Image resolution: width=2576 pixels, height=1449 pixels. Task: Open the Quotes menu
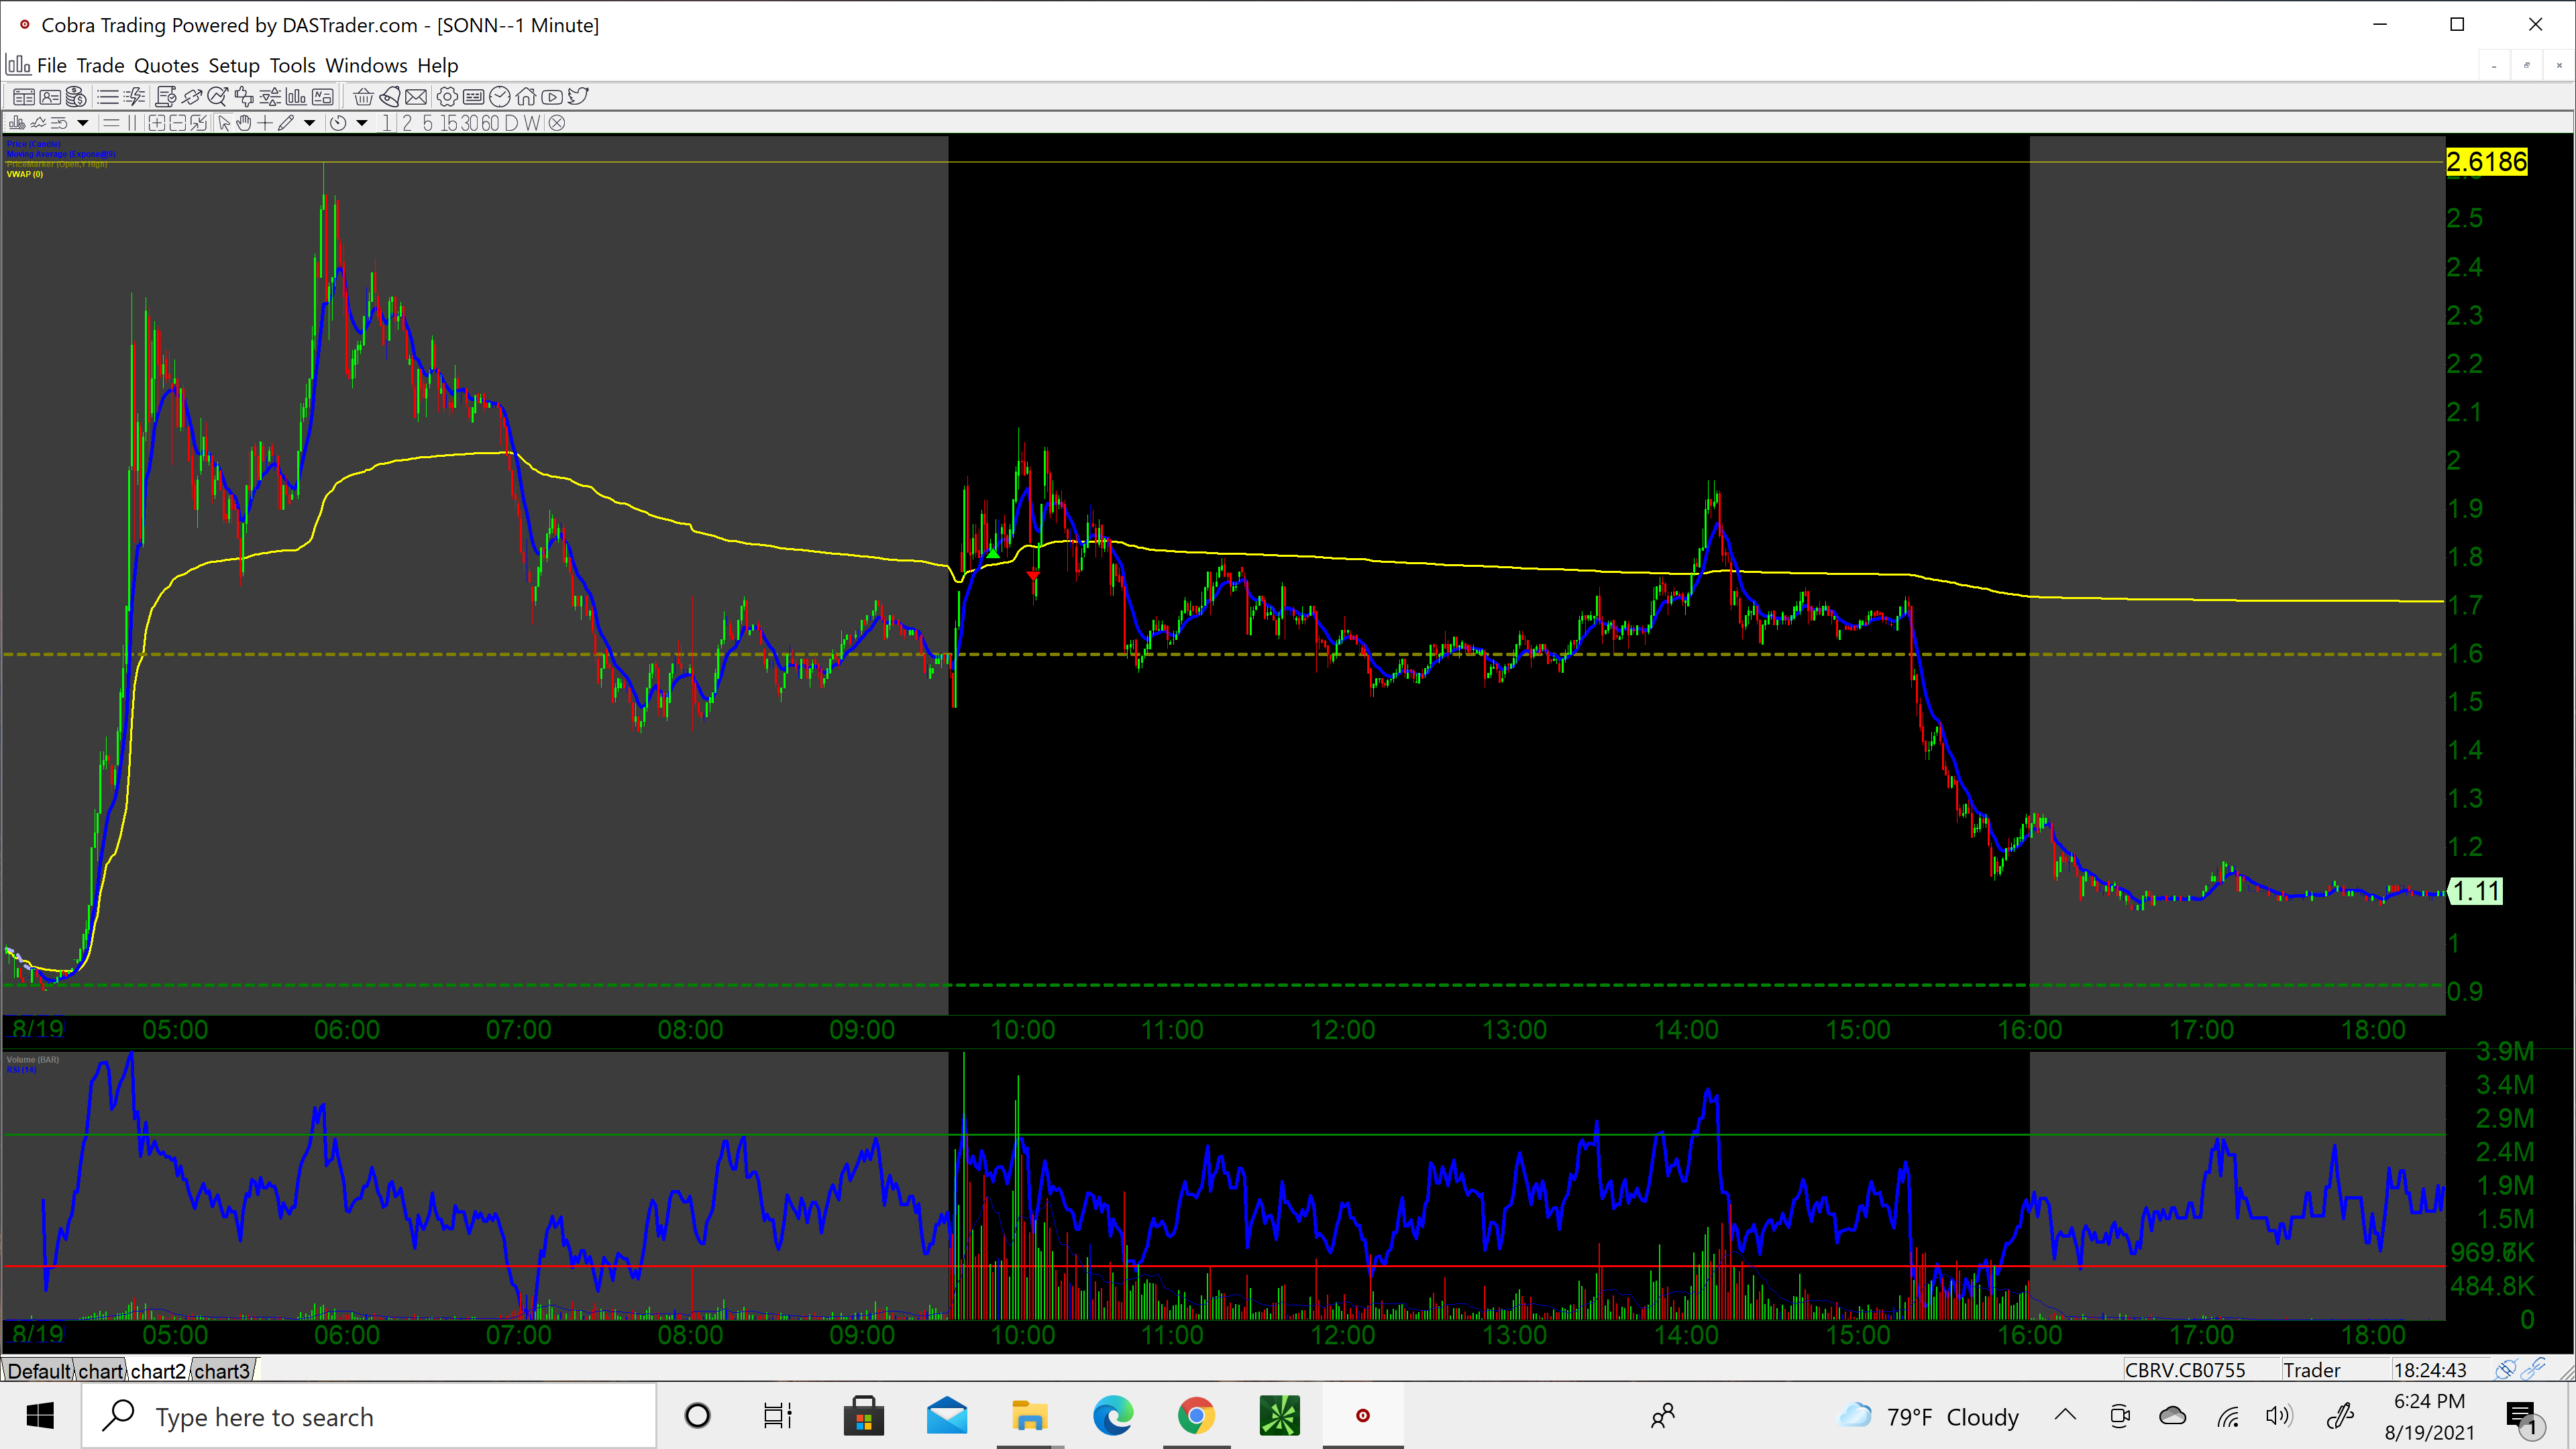(x=166, y=66)
